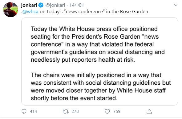Click paragraph starting "Today the White House"
This screenshot has width=182, height=119.
pyautogui.click(x=98, y=44)
